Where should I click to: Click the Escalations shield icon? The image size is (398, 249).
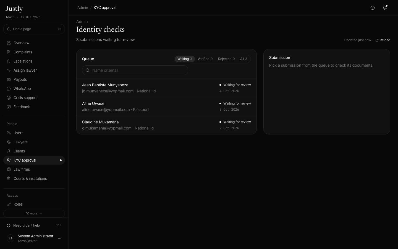[9, 61]
